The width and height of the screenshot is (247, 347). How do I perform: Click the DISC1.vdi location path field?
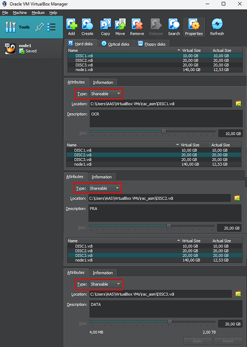161,104
